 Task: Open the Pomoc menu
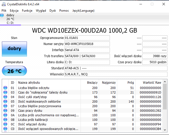[64, 11]
